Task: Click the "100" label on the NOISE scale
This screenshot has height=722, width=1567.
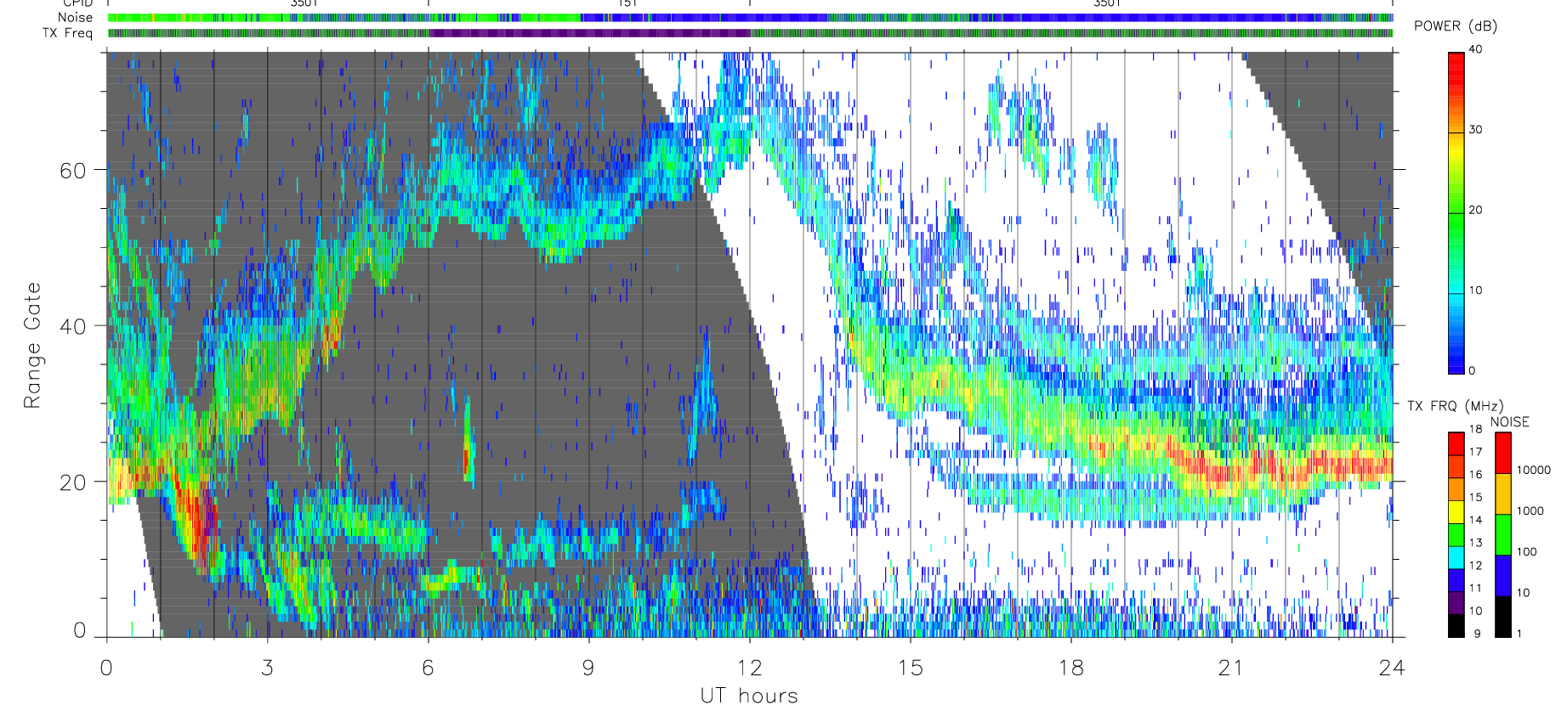Action: pyautogui.click(x=1527, y=551)
